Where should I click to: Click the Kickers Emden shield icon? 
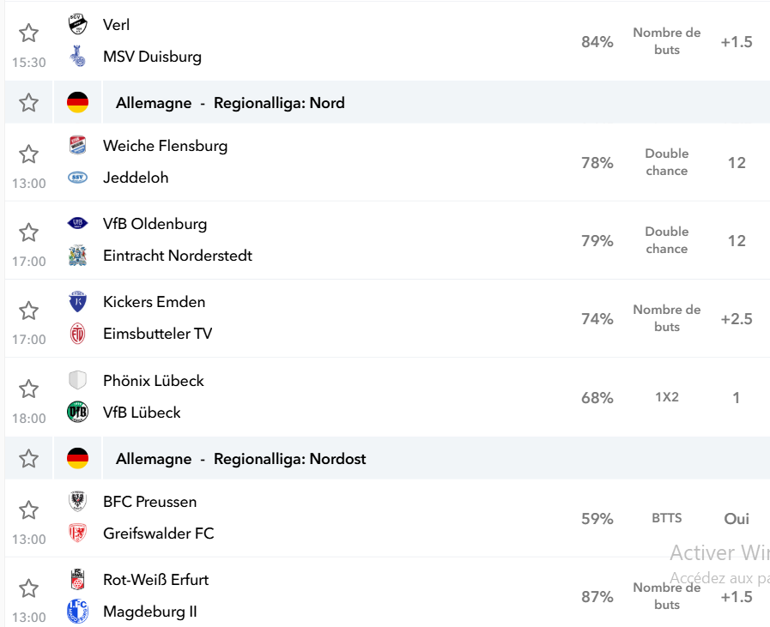(77, 302)
